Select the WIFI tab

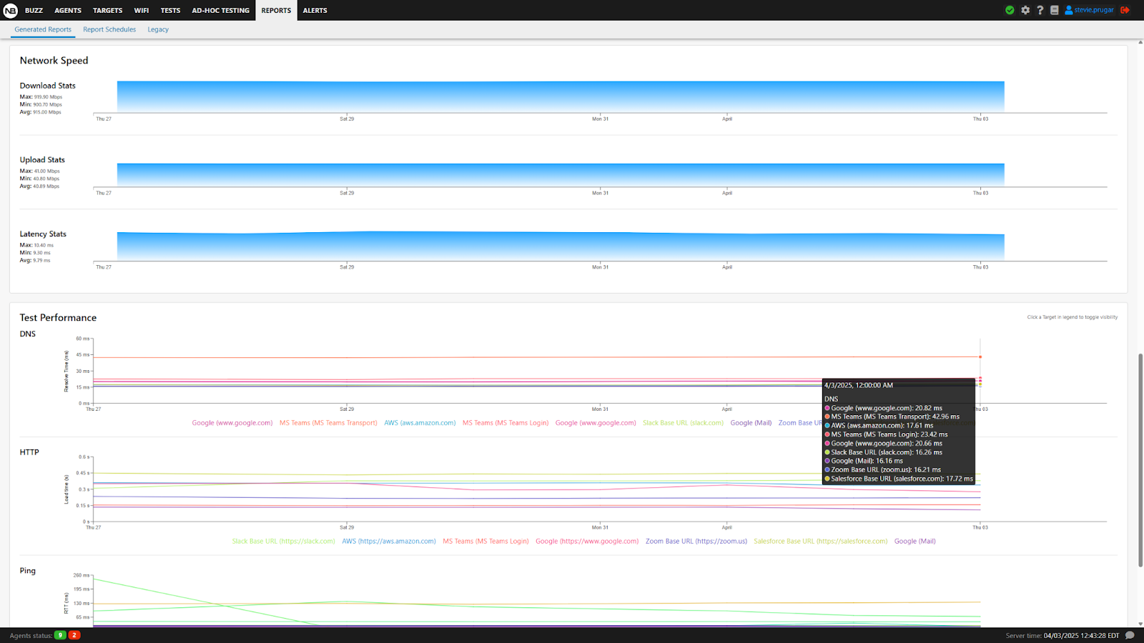[x=142, y=10]
